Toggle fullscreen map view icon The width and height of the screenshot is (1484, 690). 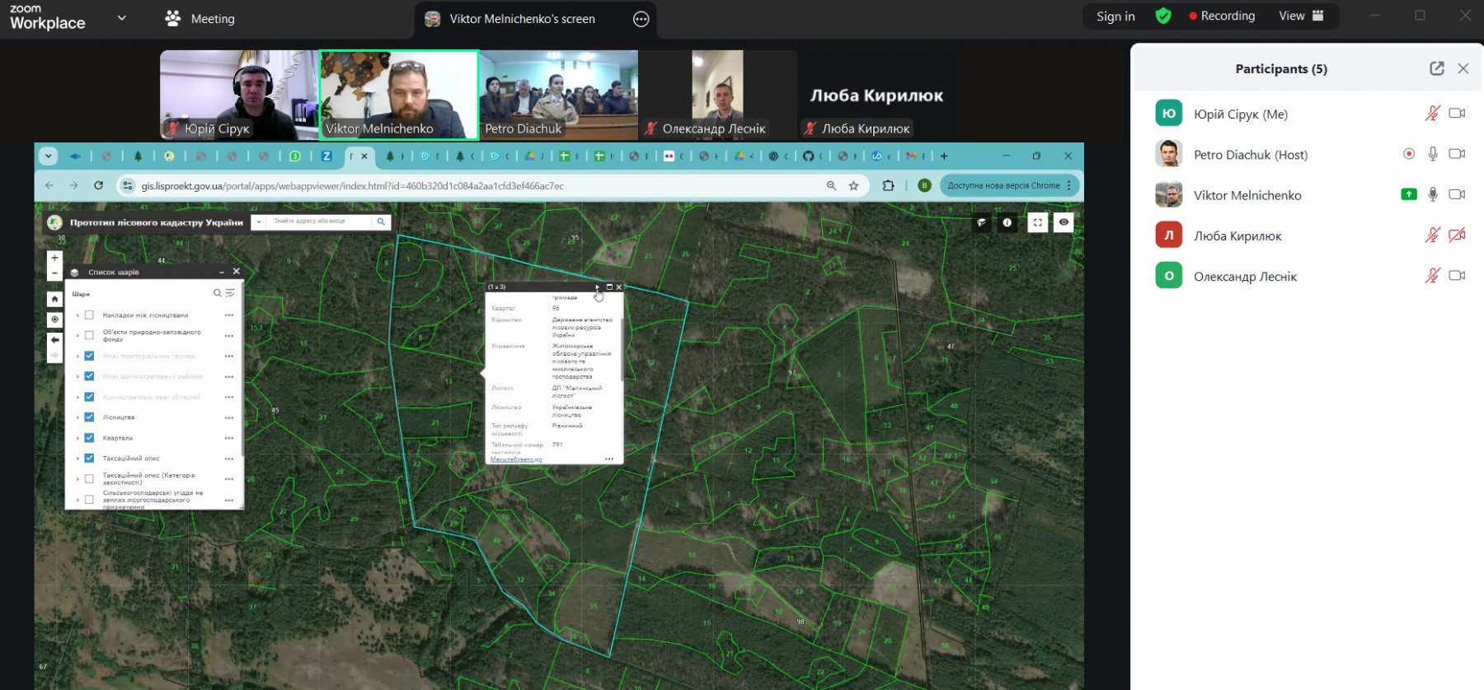click(1037, 222)
